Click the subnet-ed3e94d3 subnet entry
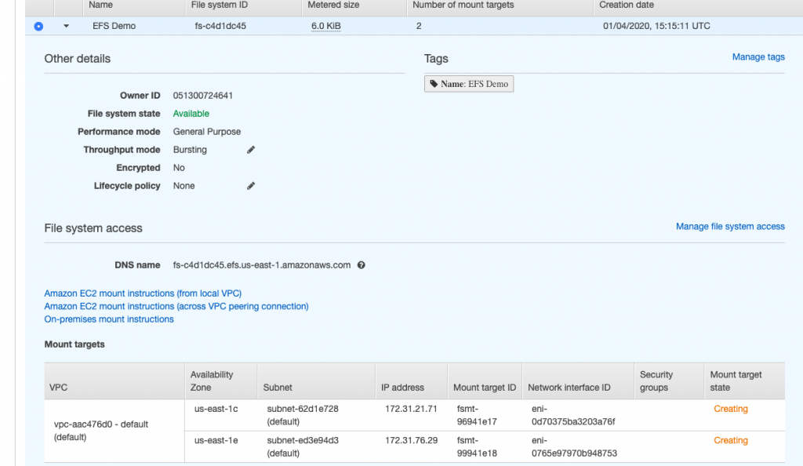Viewport: 803px width, 466px height. (303, 441)
